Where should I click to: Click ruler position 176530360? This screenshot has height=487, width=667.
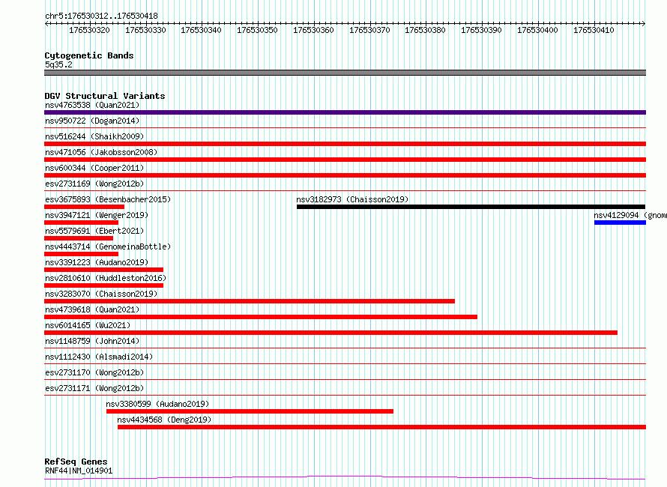(x=313, y=30)
